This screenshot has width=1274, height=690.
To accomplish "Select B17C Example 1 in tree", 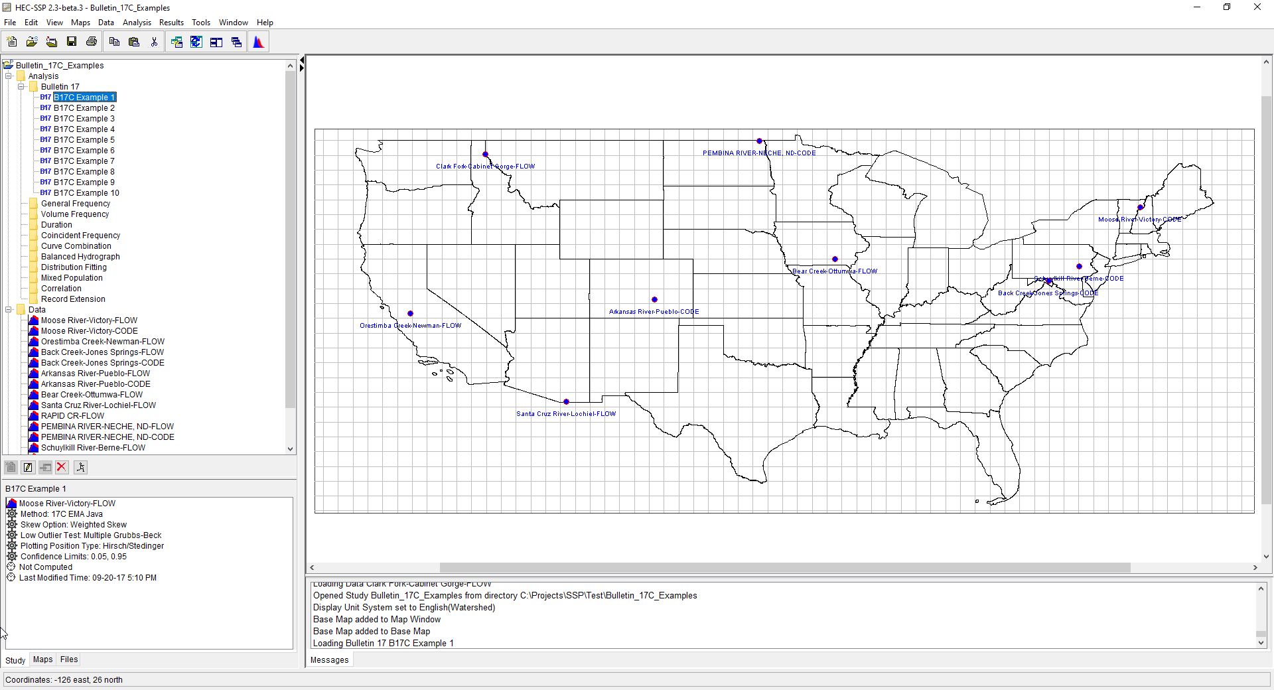I will click(84, 98).
